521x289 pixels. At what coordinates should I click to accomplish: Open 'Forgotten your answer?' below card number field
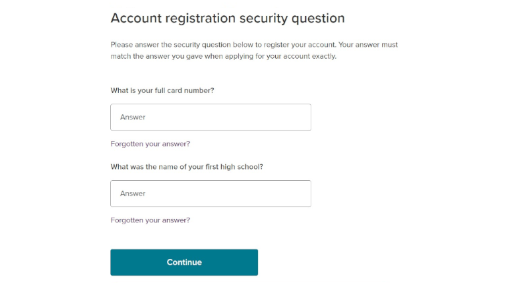150,143
